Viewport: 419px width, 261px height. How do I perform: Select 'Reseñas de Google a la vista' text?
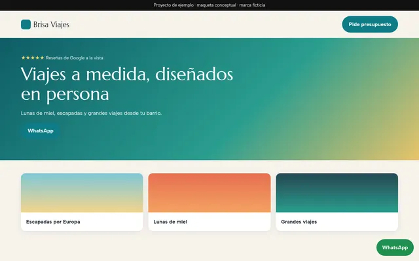pyautogui.click(x=74, y=58)
